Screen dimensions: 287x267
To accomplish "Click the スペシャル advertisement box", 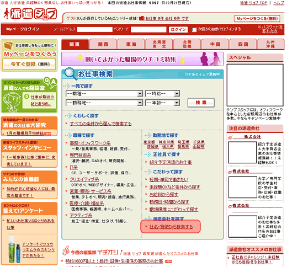I will [255, 85].
